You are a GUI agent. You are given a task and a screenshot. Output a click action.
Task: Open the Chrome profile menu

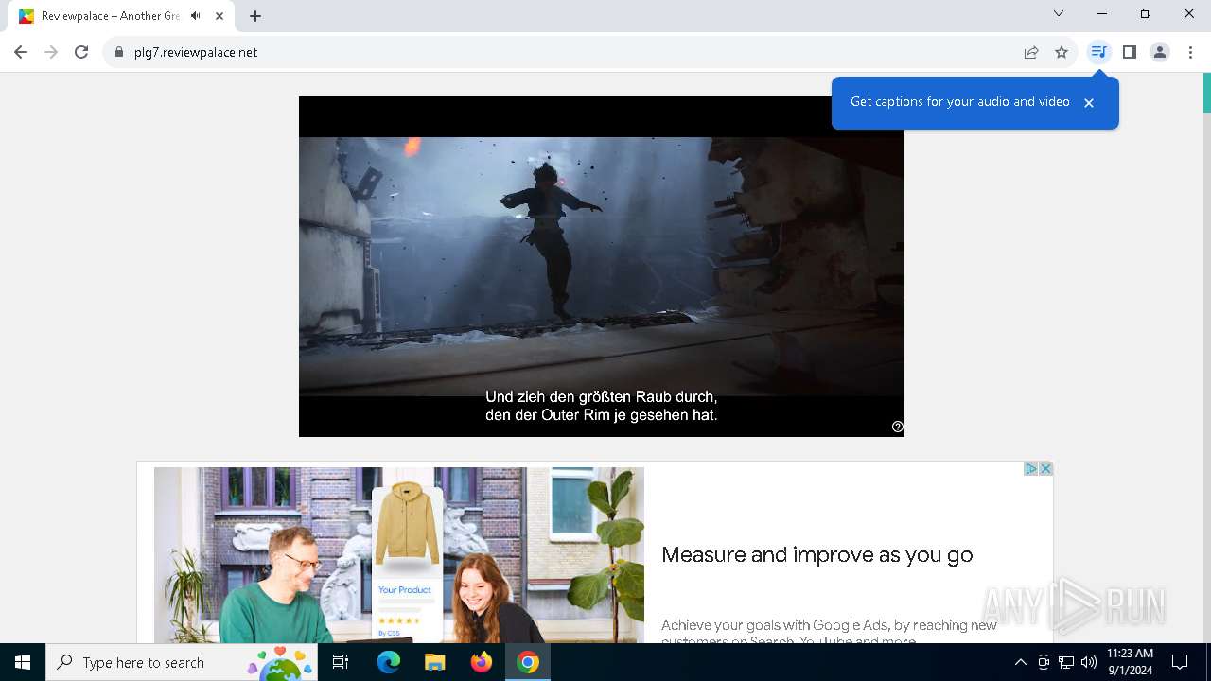[1160, 52]
